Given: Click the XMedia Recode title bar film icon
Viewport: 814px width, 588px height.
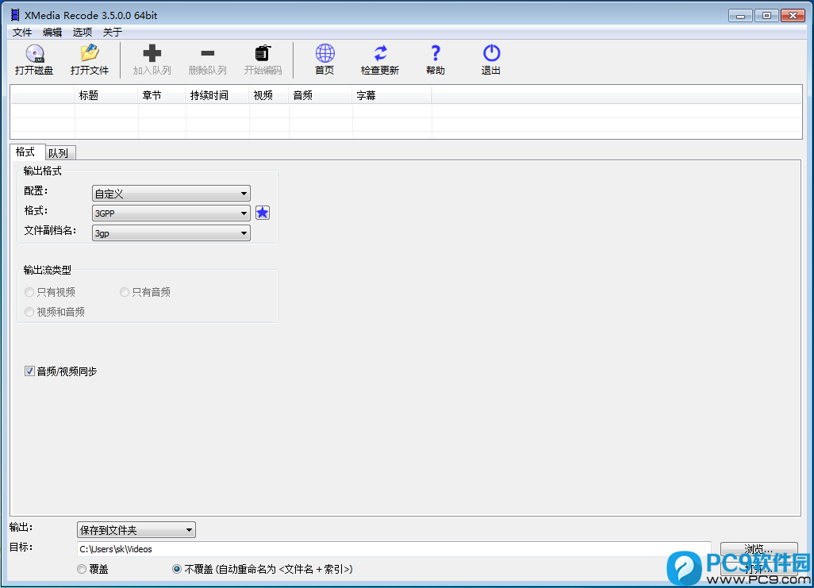Looking at the screenshot, I should click(x=15, y=15).
